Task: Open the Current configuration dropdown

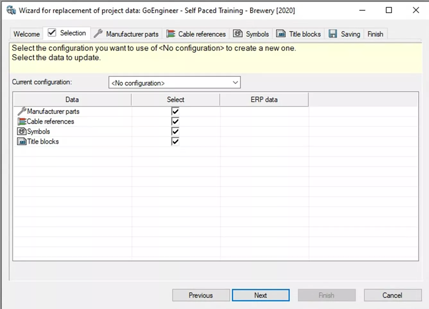Action: coord(235,83)
